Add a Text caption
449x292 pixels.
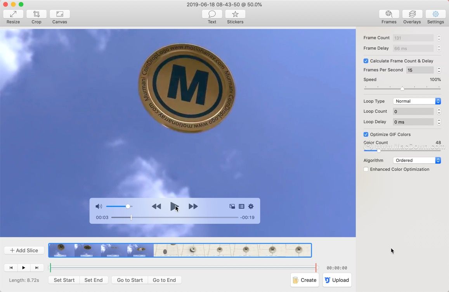[x=212, y=14]
